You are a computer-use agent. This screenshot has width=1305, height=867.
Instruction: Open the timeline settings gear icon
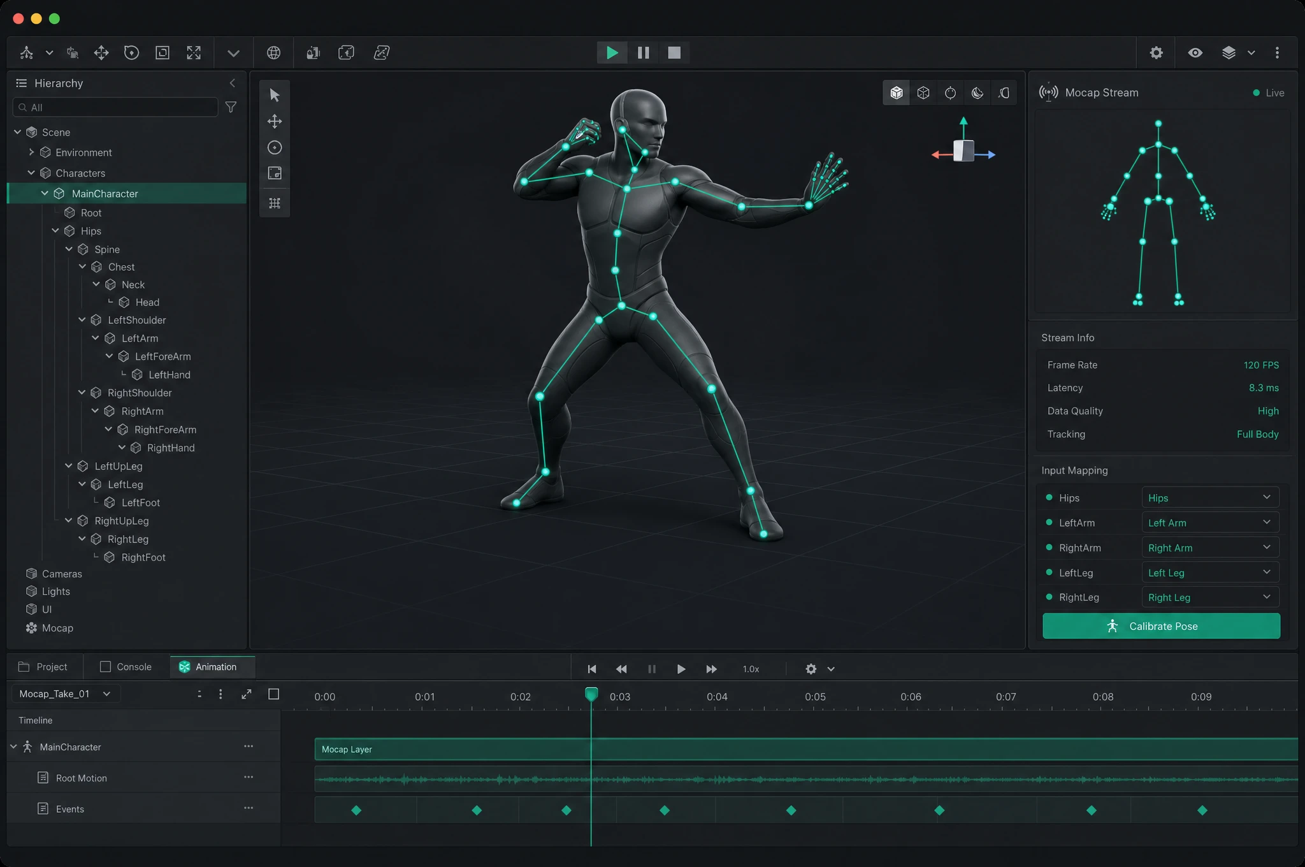[811, 669]
